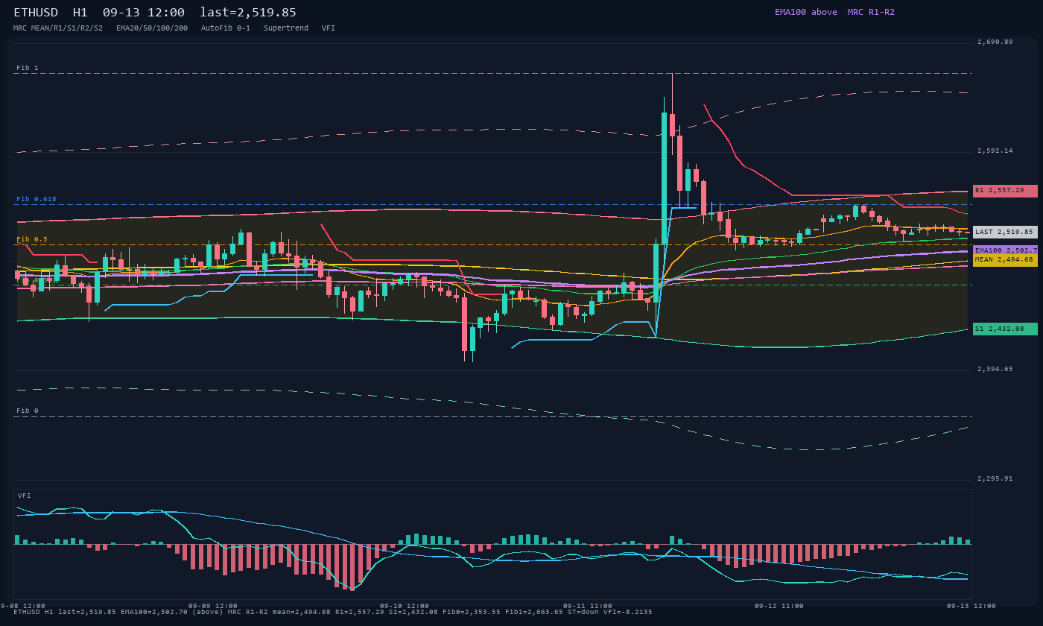Select the Fib 0 level label
Screen dimensions: 1043x626
point(28,411)
